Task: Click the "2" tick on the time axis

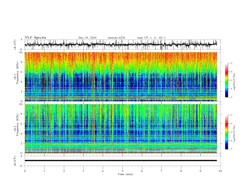Action: tap(64, 171)
